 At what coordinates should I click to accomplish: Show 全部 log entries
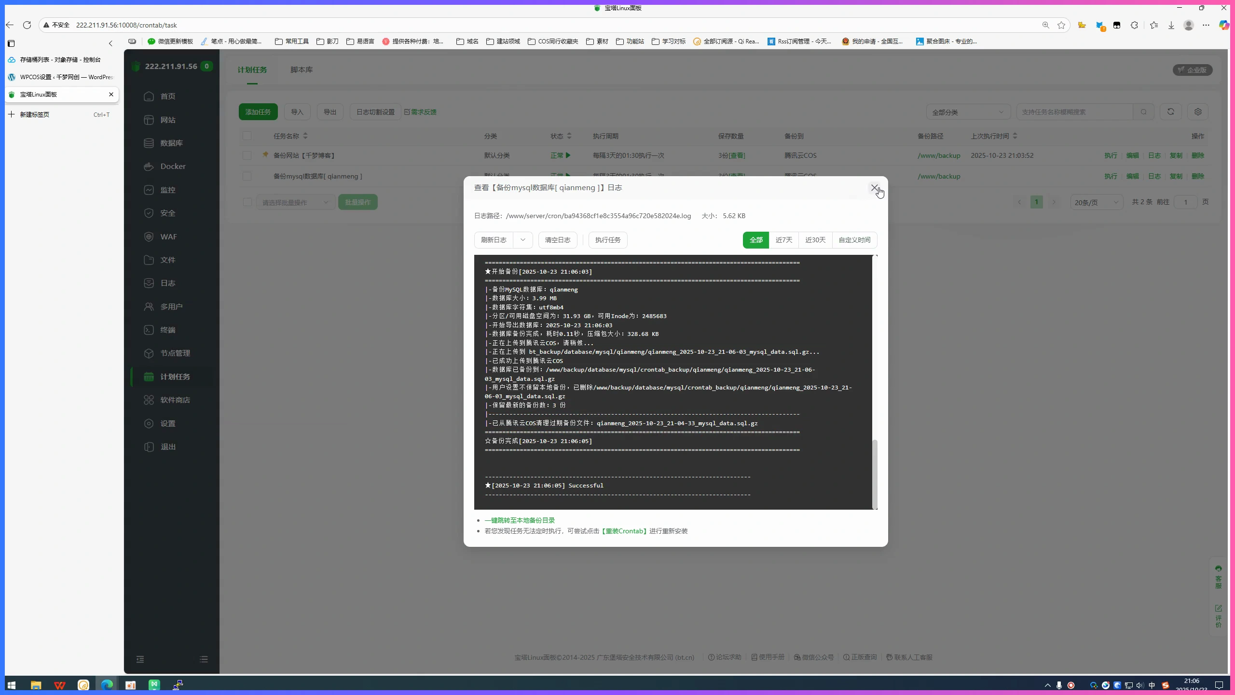point(756,240)
